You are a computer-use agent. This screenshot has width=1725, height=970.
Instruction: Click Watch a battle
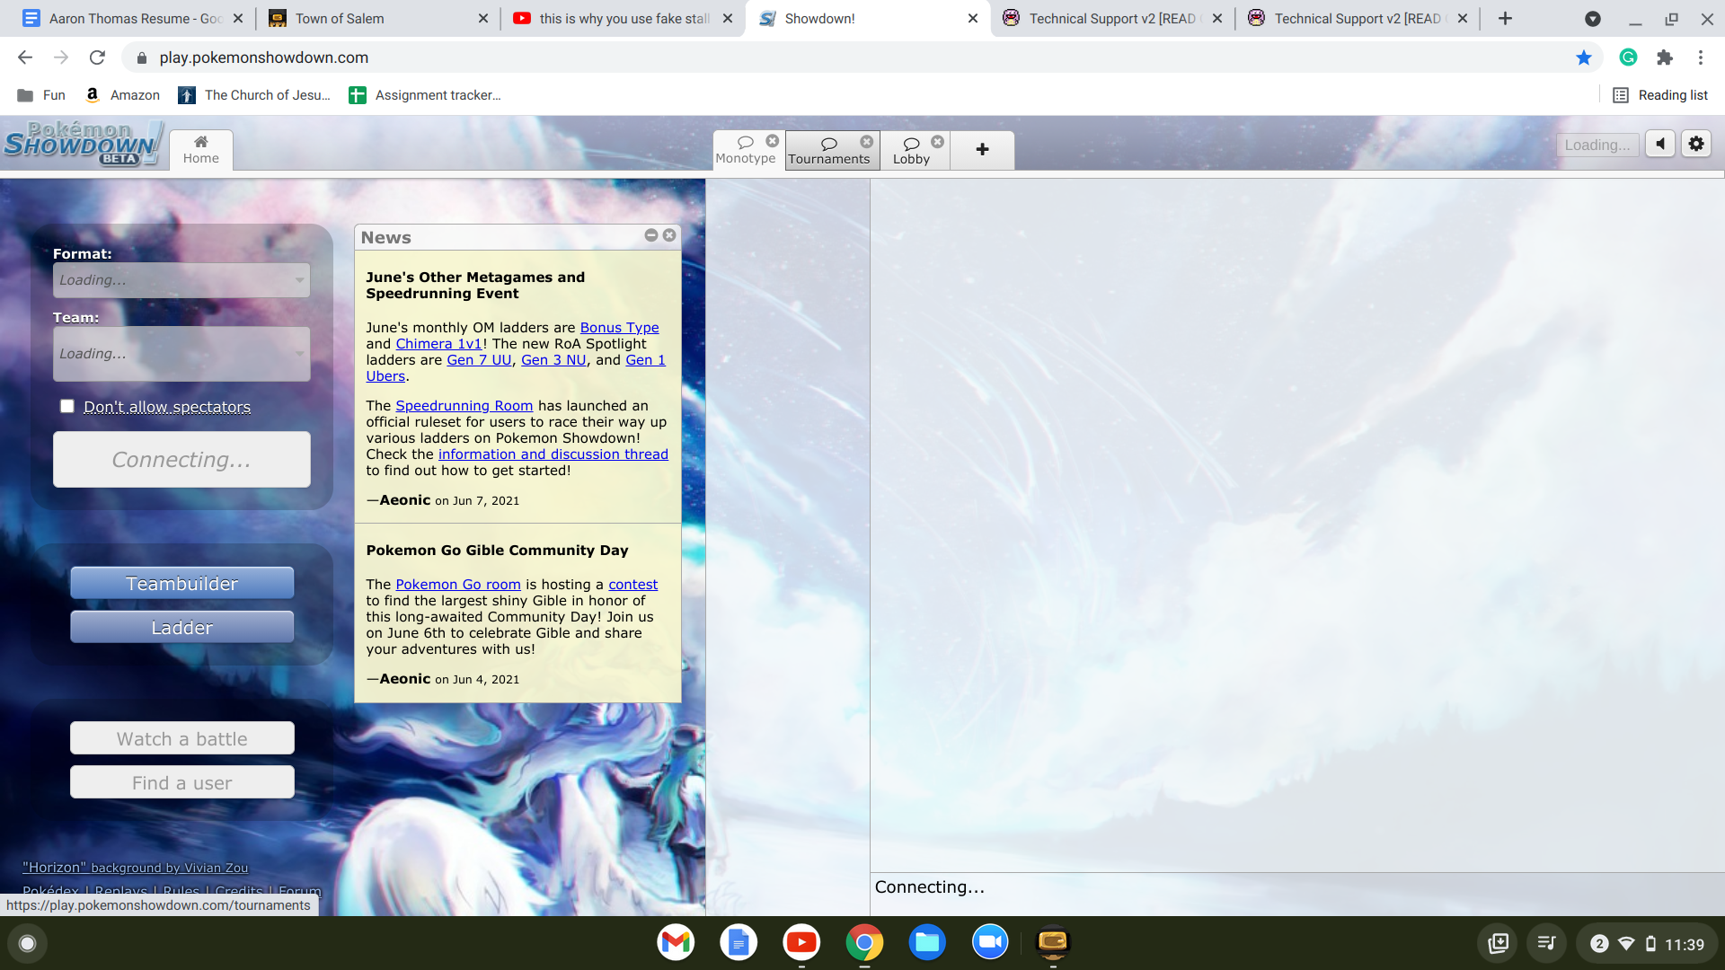(181, 738)
